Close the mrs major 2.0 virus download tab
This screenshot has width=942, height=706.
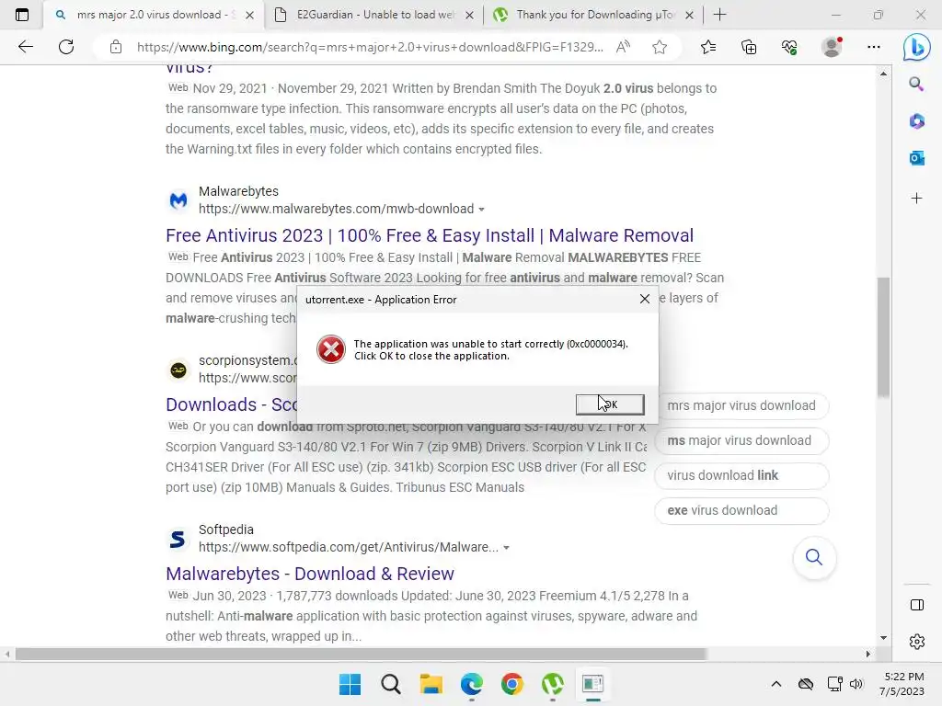(x=250, y=15)
